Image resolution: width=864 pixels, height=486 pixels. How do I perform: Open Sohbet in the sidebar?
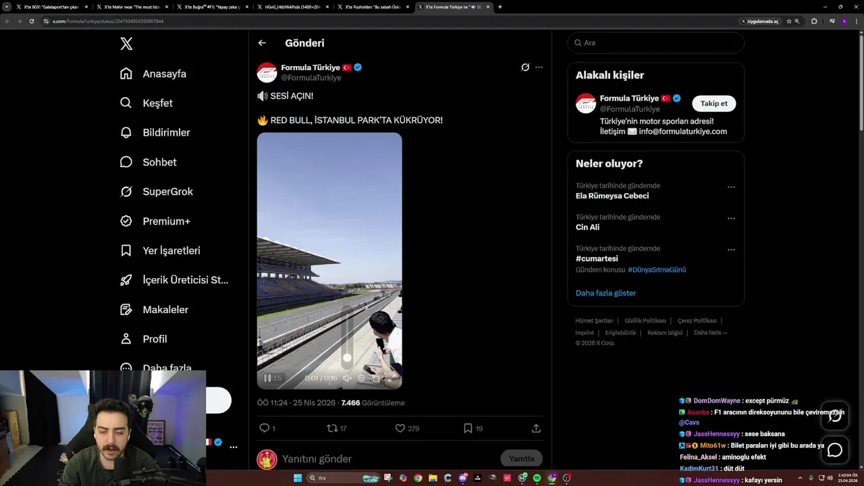148,162
